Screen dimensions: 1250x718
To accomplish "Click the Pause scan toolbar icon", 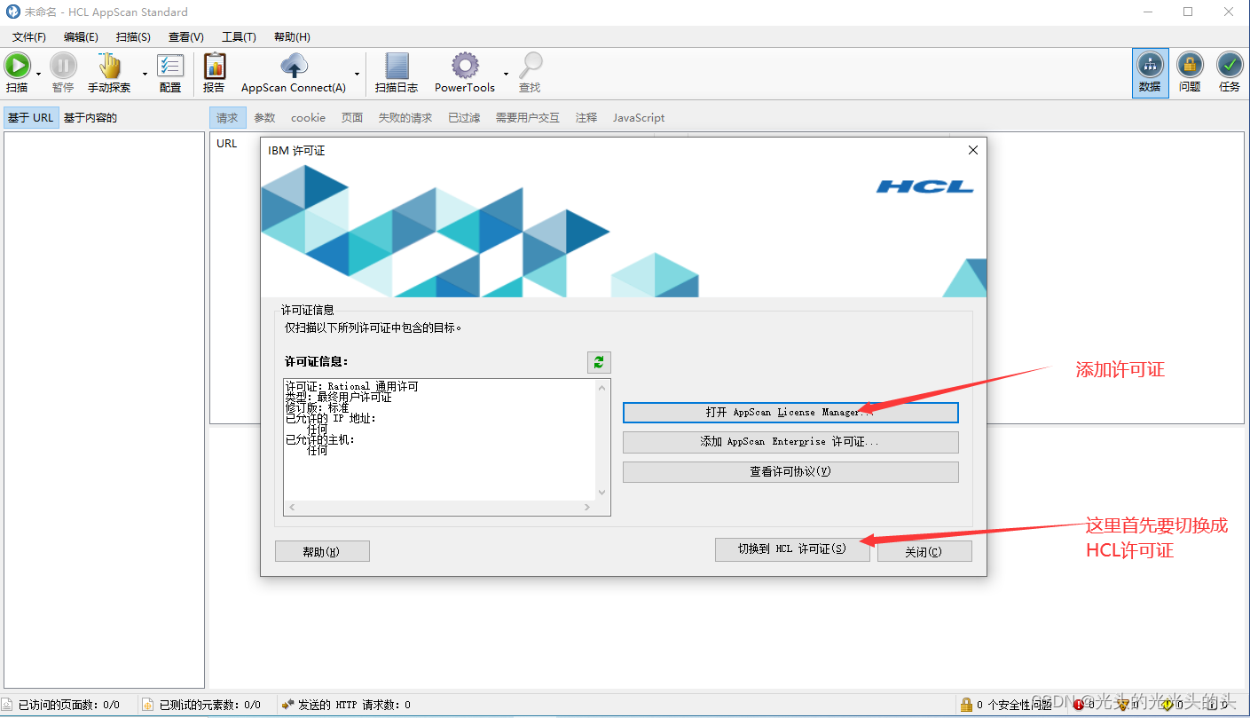I will [63, 66].
